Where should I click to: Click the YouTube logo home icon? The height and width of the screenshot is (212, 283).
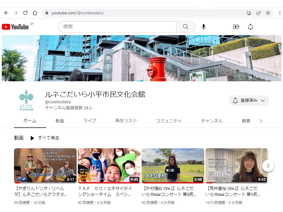point(16,27)
